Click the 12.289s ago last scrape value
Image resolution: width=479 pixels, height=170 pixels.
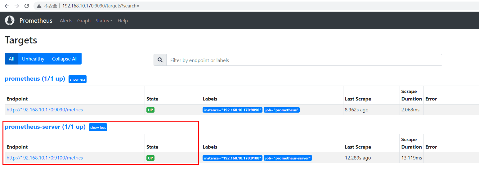(x=358, y=158)
